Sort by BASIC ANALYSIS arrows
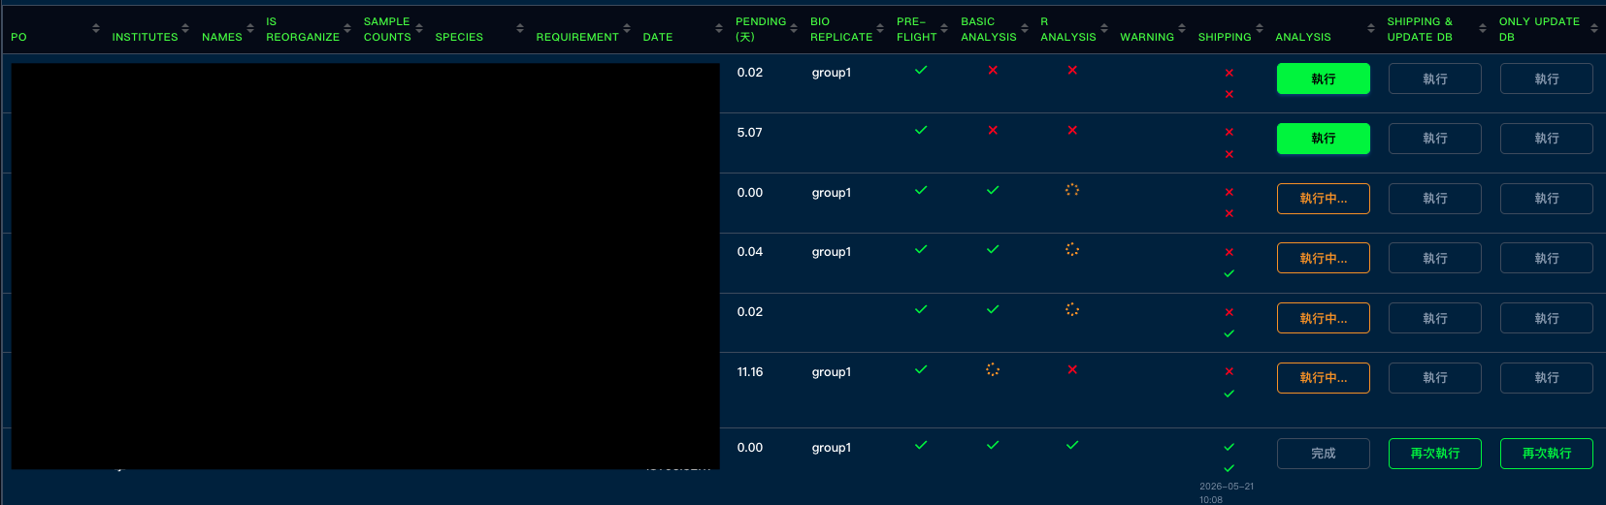The width and height of the screenshot is (1606, 505). point(1025,28)
